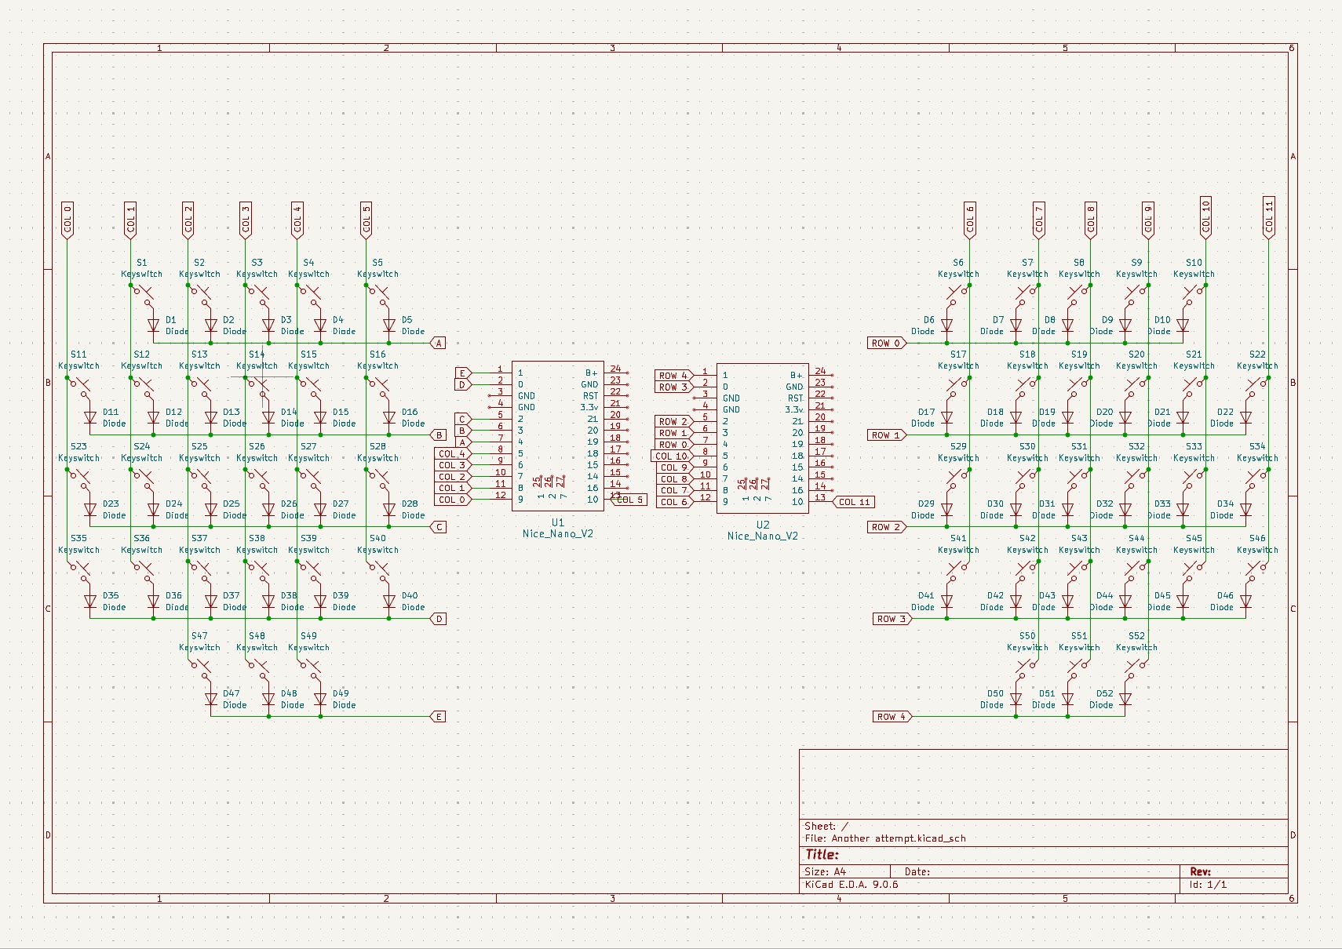The height and width of the screenshot is (949, 1342).
Task: Select the D35 diode symbol
Action: (90, 601)
